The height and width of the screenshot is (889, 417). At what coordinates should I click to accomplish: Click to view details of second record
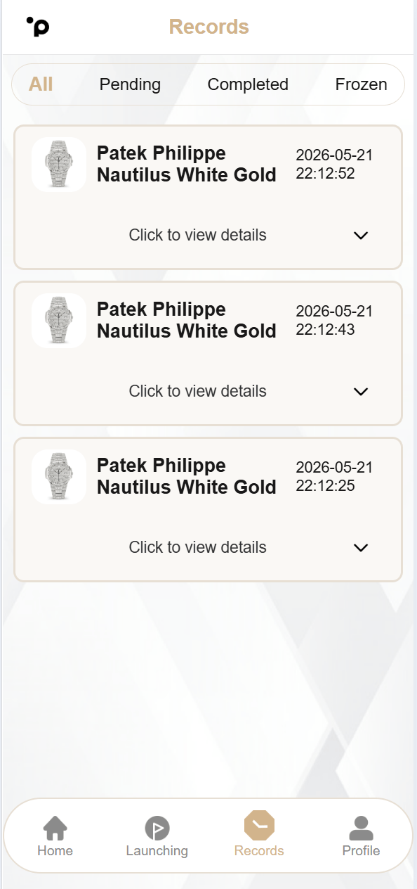[x=197, y=391]
